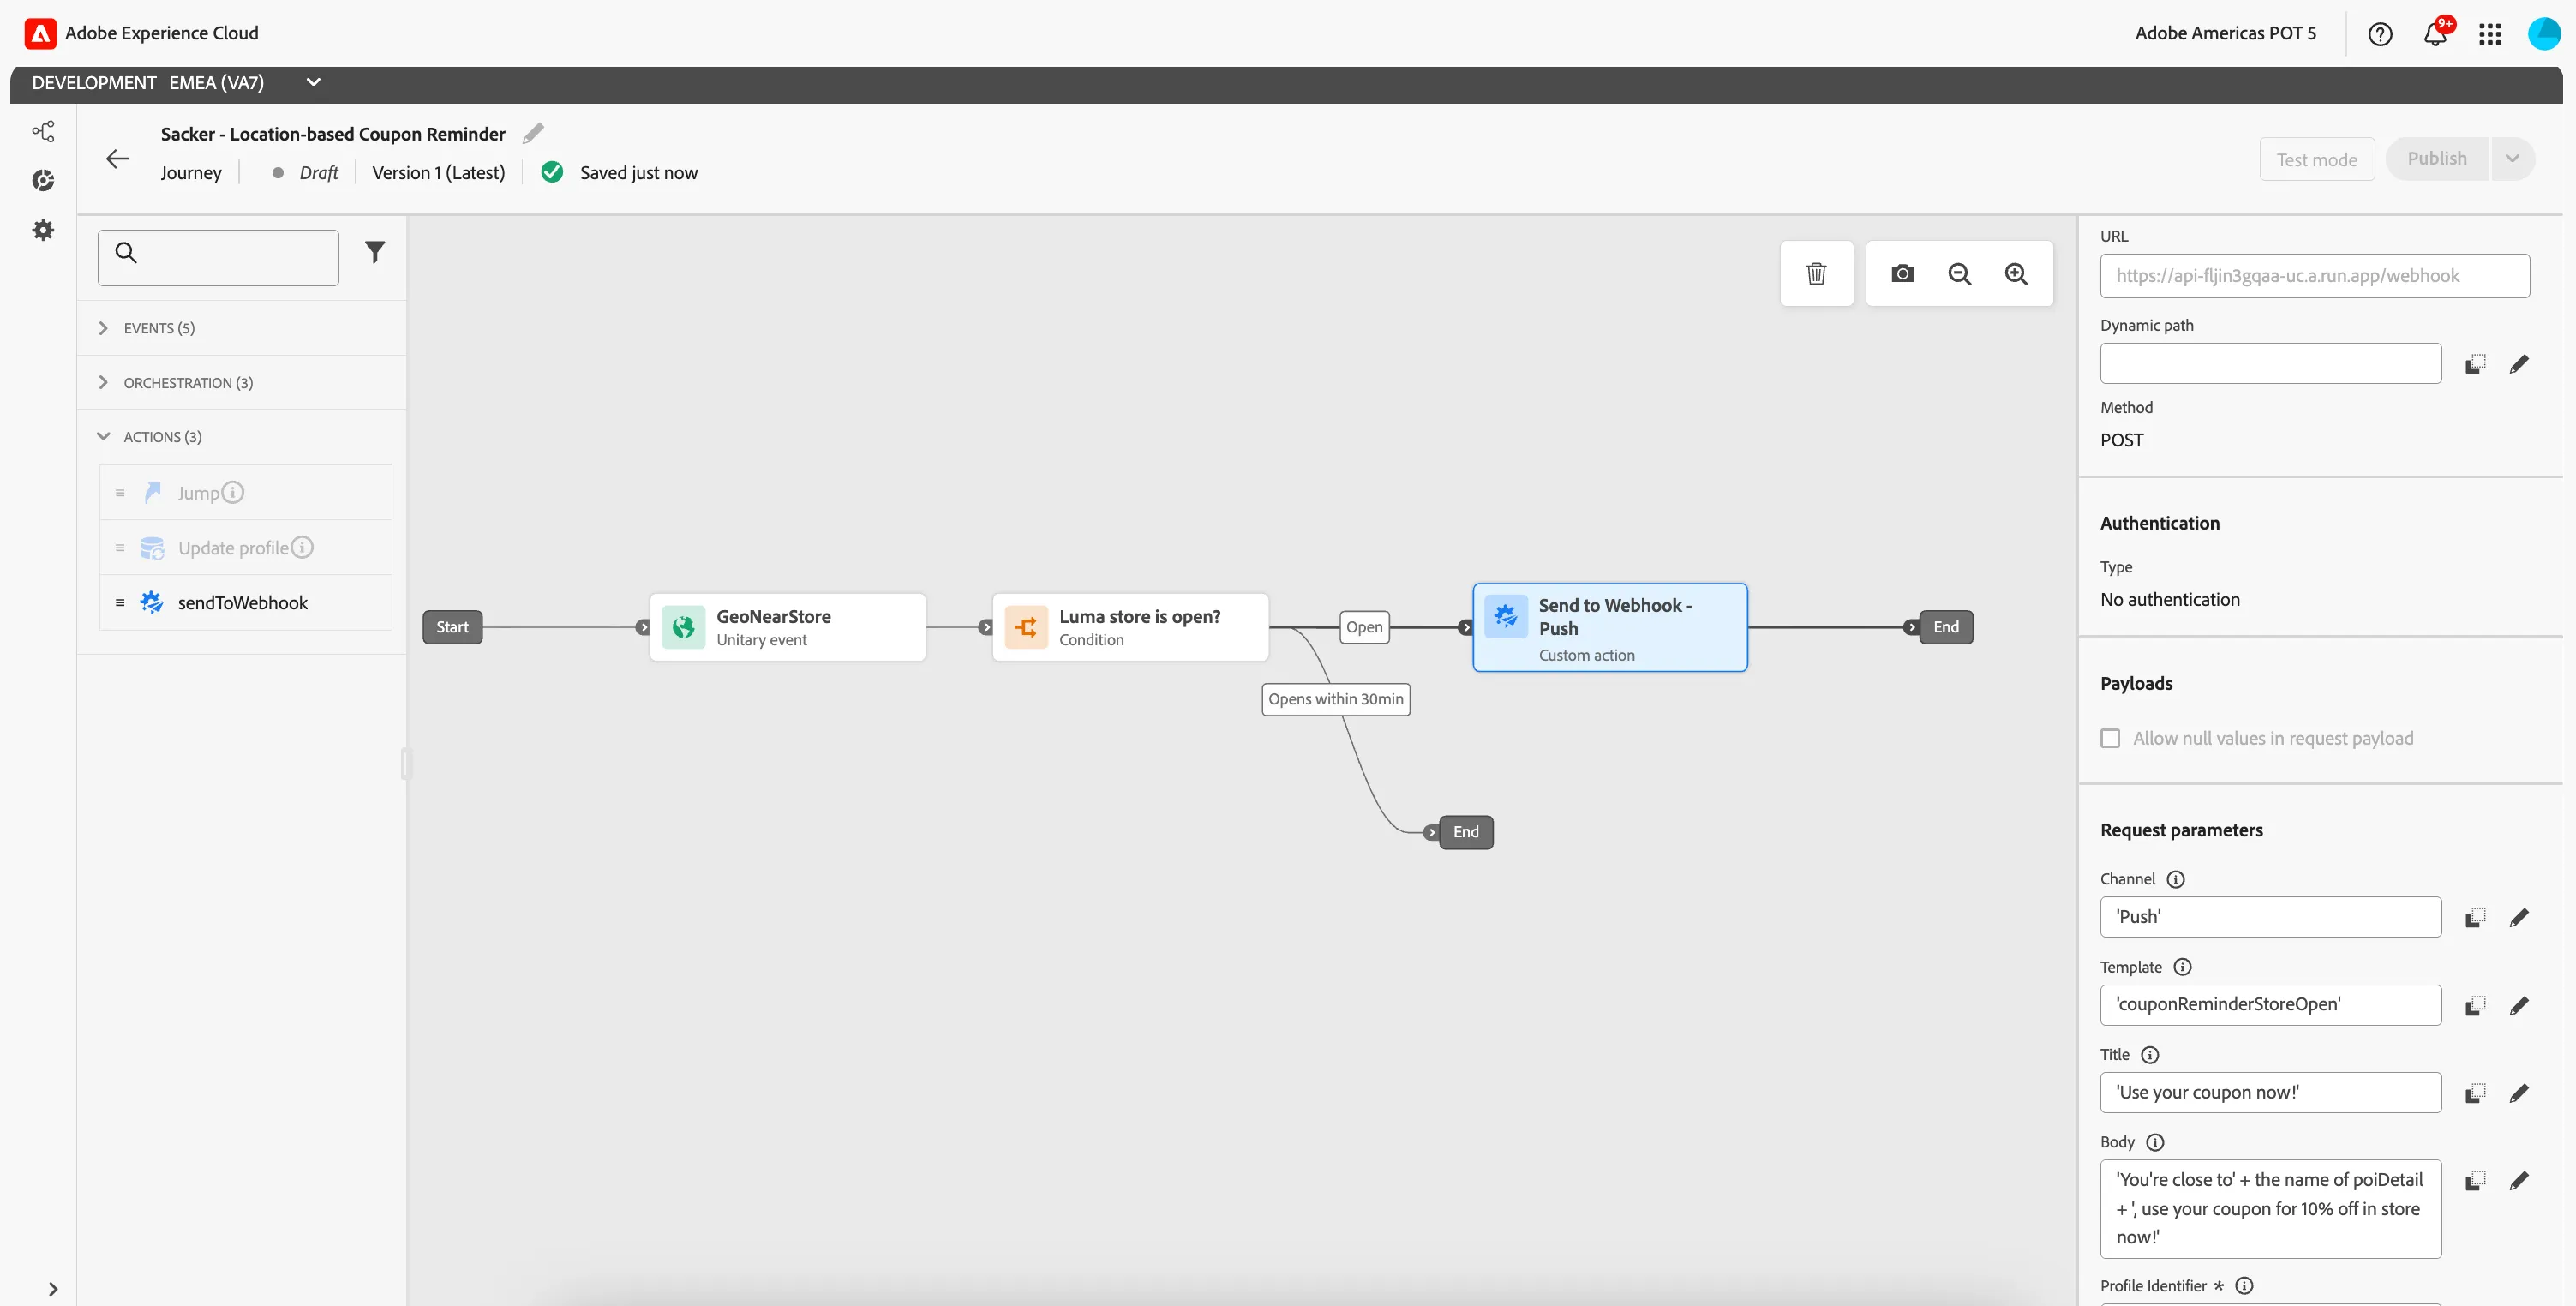Click copy icon next to Body field
2576x1306 pixels.
[2475, 1181]
